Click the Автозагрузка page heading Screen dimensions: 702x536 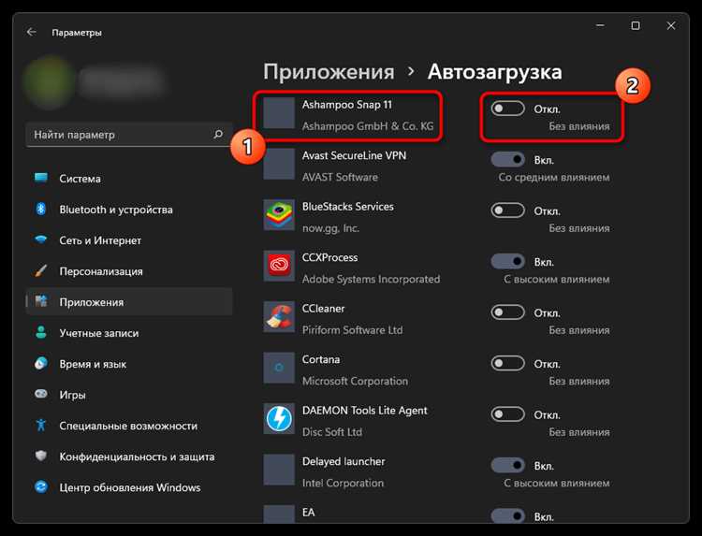click(x=495, y=72)
